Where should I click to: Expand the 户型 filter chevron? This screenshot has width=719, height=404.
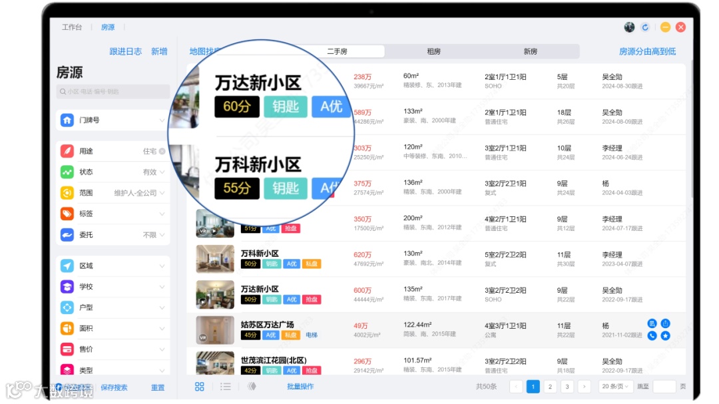(x=162, y=307)
